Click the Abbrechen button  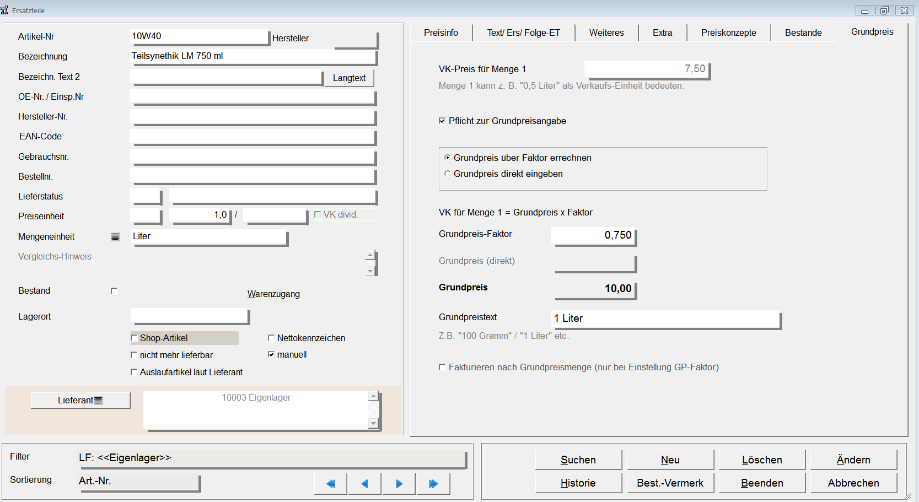click(853, 483)
